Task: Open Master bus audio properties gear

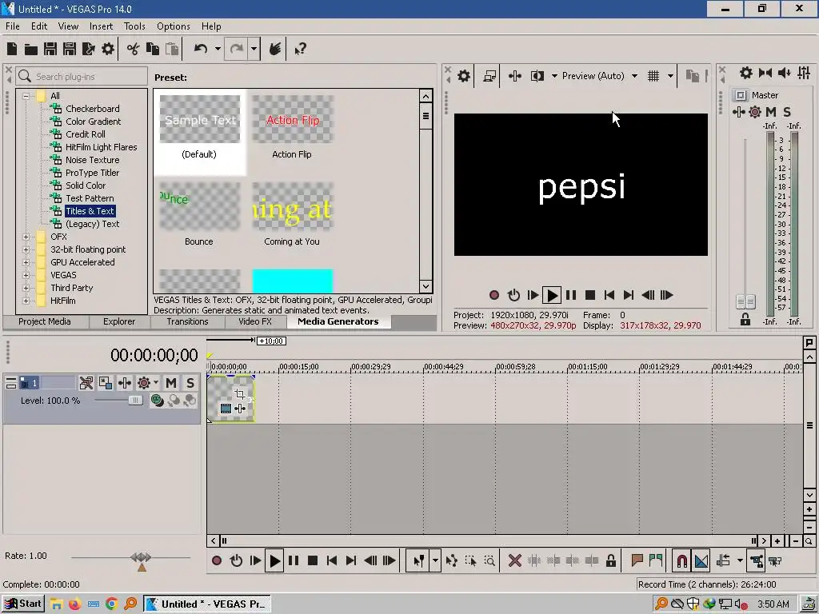Action: point(746,73)
